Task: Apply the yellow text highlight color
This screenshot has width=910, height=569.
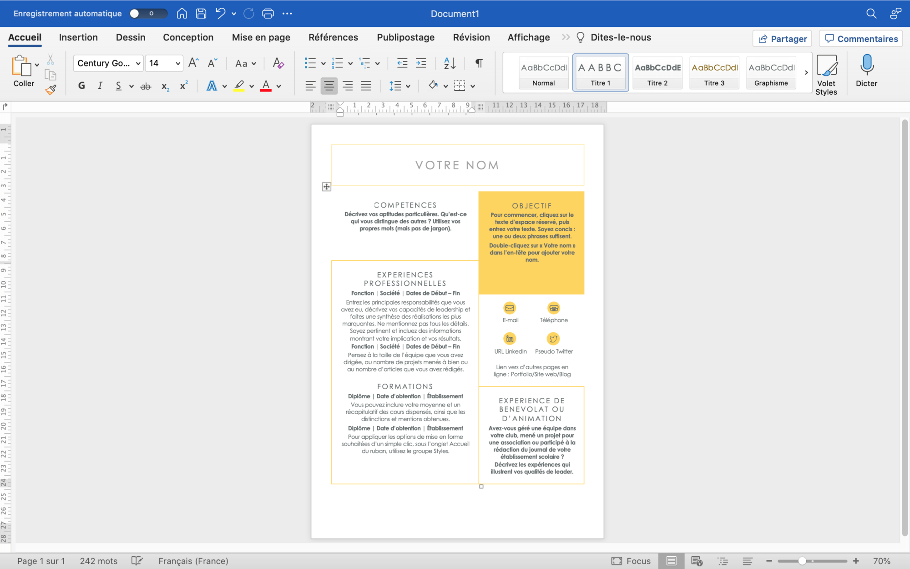Action: pos(239,86)
